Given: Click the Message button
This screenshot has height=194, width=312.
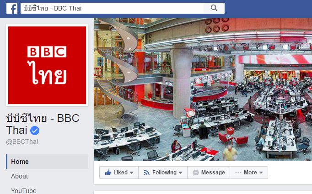Looking at the screenshot, I should click(209, 173).
